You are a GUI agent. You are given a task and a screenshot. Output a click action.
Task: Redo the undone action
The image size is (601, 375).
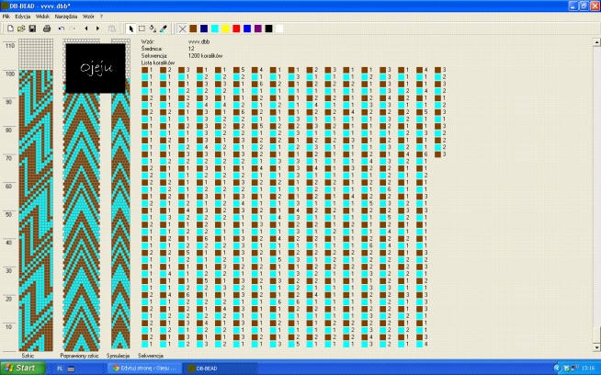(72, 28)
